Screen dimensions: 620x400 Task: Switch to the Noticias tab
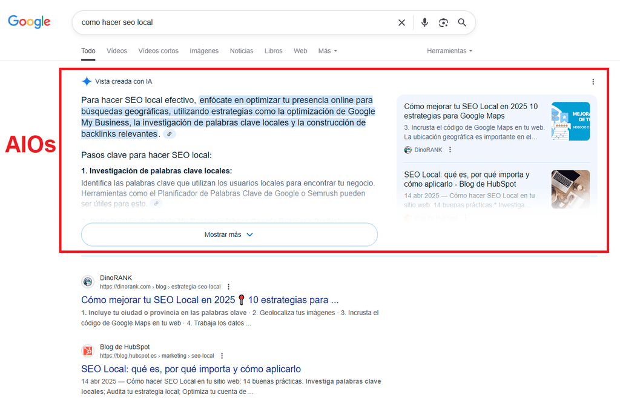tap(242, 51)
